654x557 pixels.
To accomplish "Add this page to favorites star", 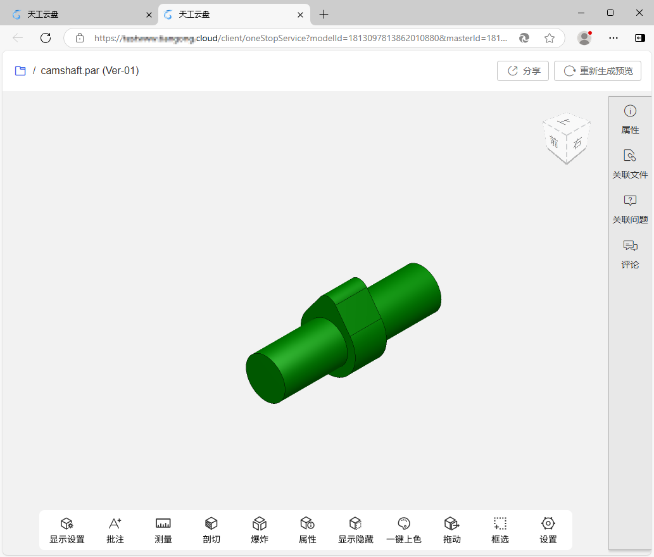I will [x=550, y=38].
